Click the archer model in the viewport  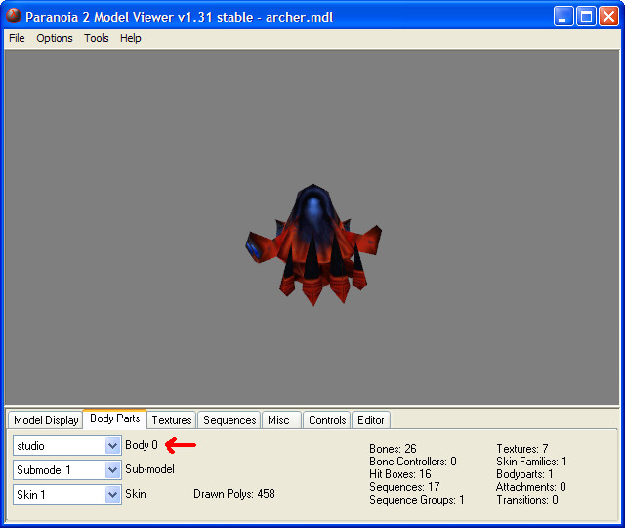click(x=314, y=242)
